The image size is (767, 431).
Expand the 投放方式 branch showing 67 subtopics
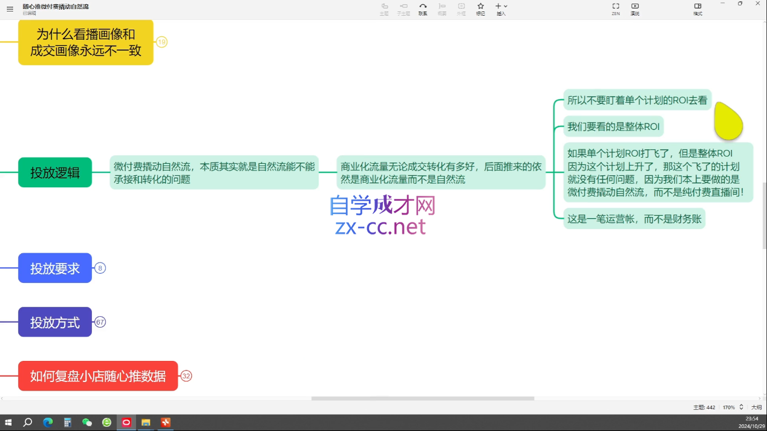pyautogui.click(x=99, y=322)
